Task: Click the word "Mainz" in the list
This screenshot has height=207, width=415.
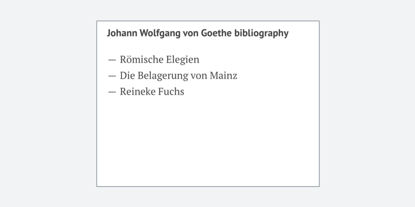Action: click(224, 76)
